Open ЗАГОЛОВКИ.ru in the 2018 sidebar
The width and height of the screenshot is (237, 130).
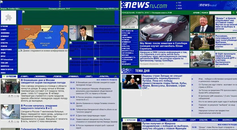click(128, 53)
